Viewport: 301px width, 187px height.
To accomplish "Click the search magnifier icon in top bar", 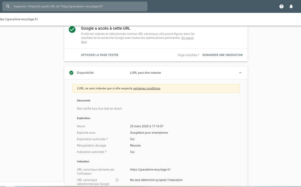I will coord(8,6).
